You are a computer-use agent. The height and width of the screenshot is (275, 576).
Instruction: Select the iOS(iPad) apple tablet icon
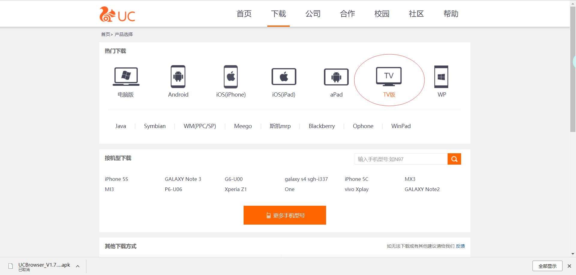[284, 76]
